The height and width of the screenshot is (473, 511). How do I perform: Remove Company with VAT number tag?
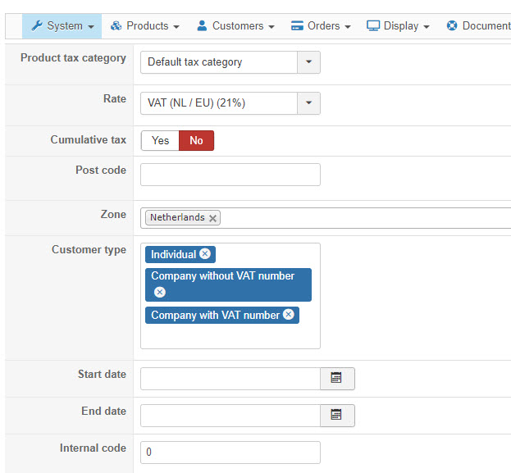tap(289, 315)
